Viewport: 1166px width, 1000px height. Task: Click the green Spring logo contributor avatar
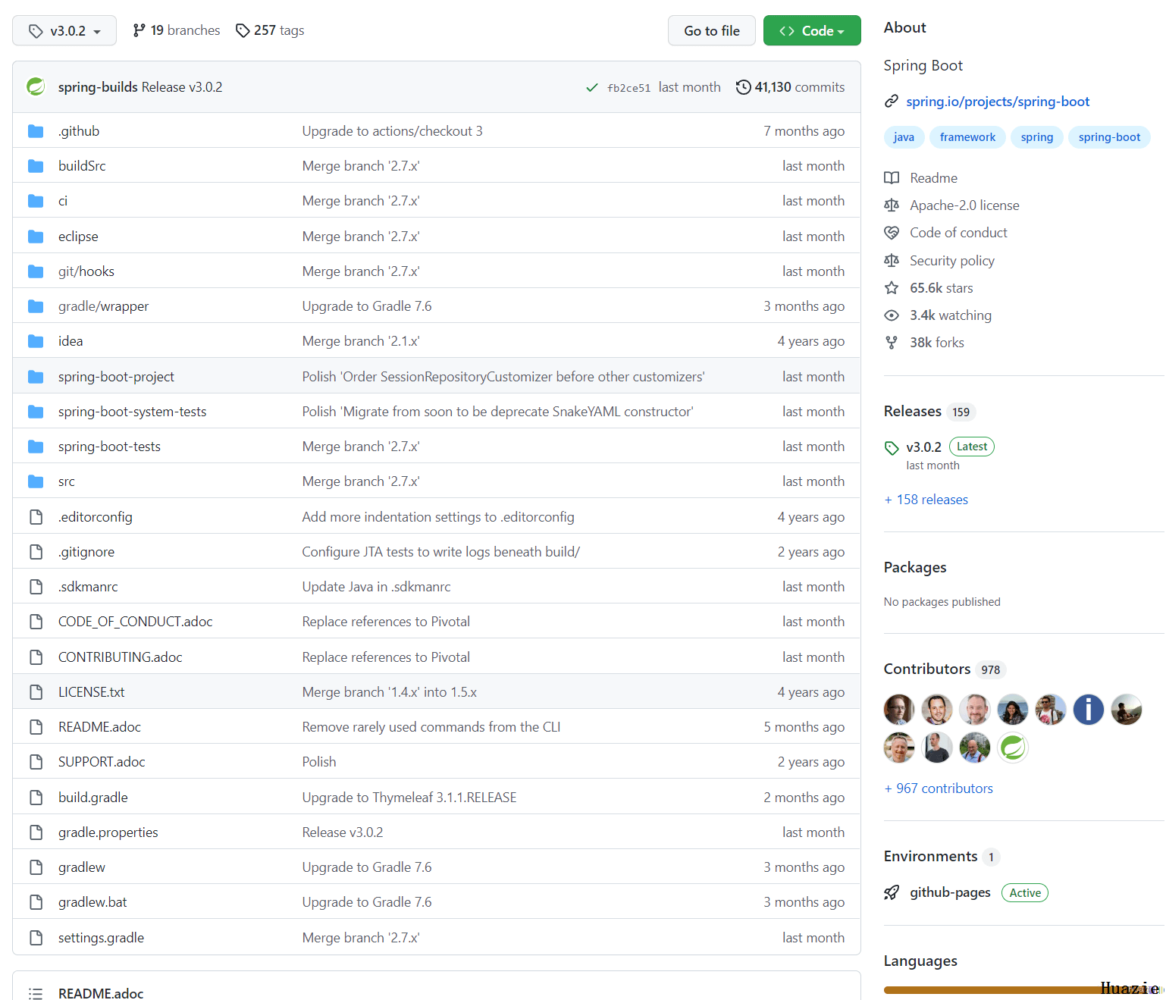click(x=1013, y=748)
